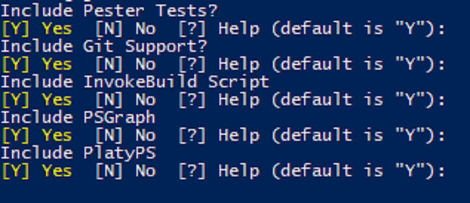Click the Include Git Support? prompt line
The width and height of the screenshot is (470, 203).
[104, 47]
